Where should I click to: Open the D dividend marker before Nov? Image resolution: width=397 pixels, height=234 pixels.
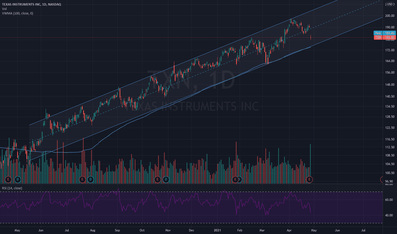(166, 180)
